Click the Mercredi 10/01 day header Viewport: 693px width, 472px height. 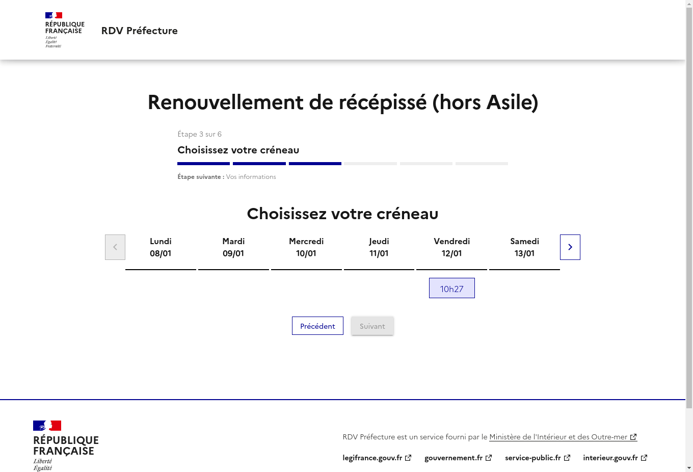click(306, 247)
